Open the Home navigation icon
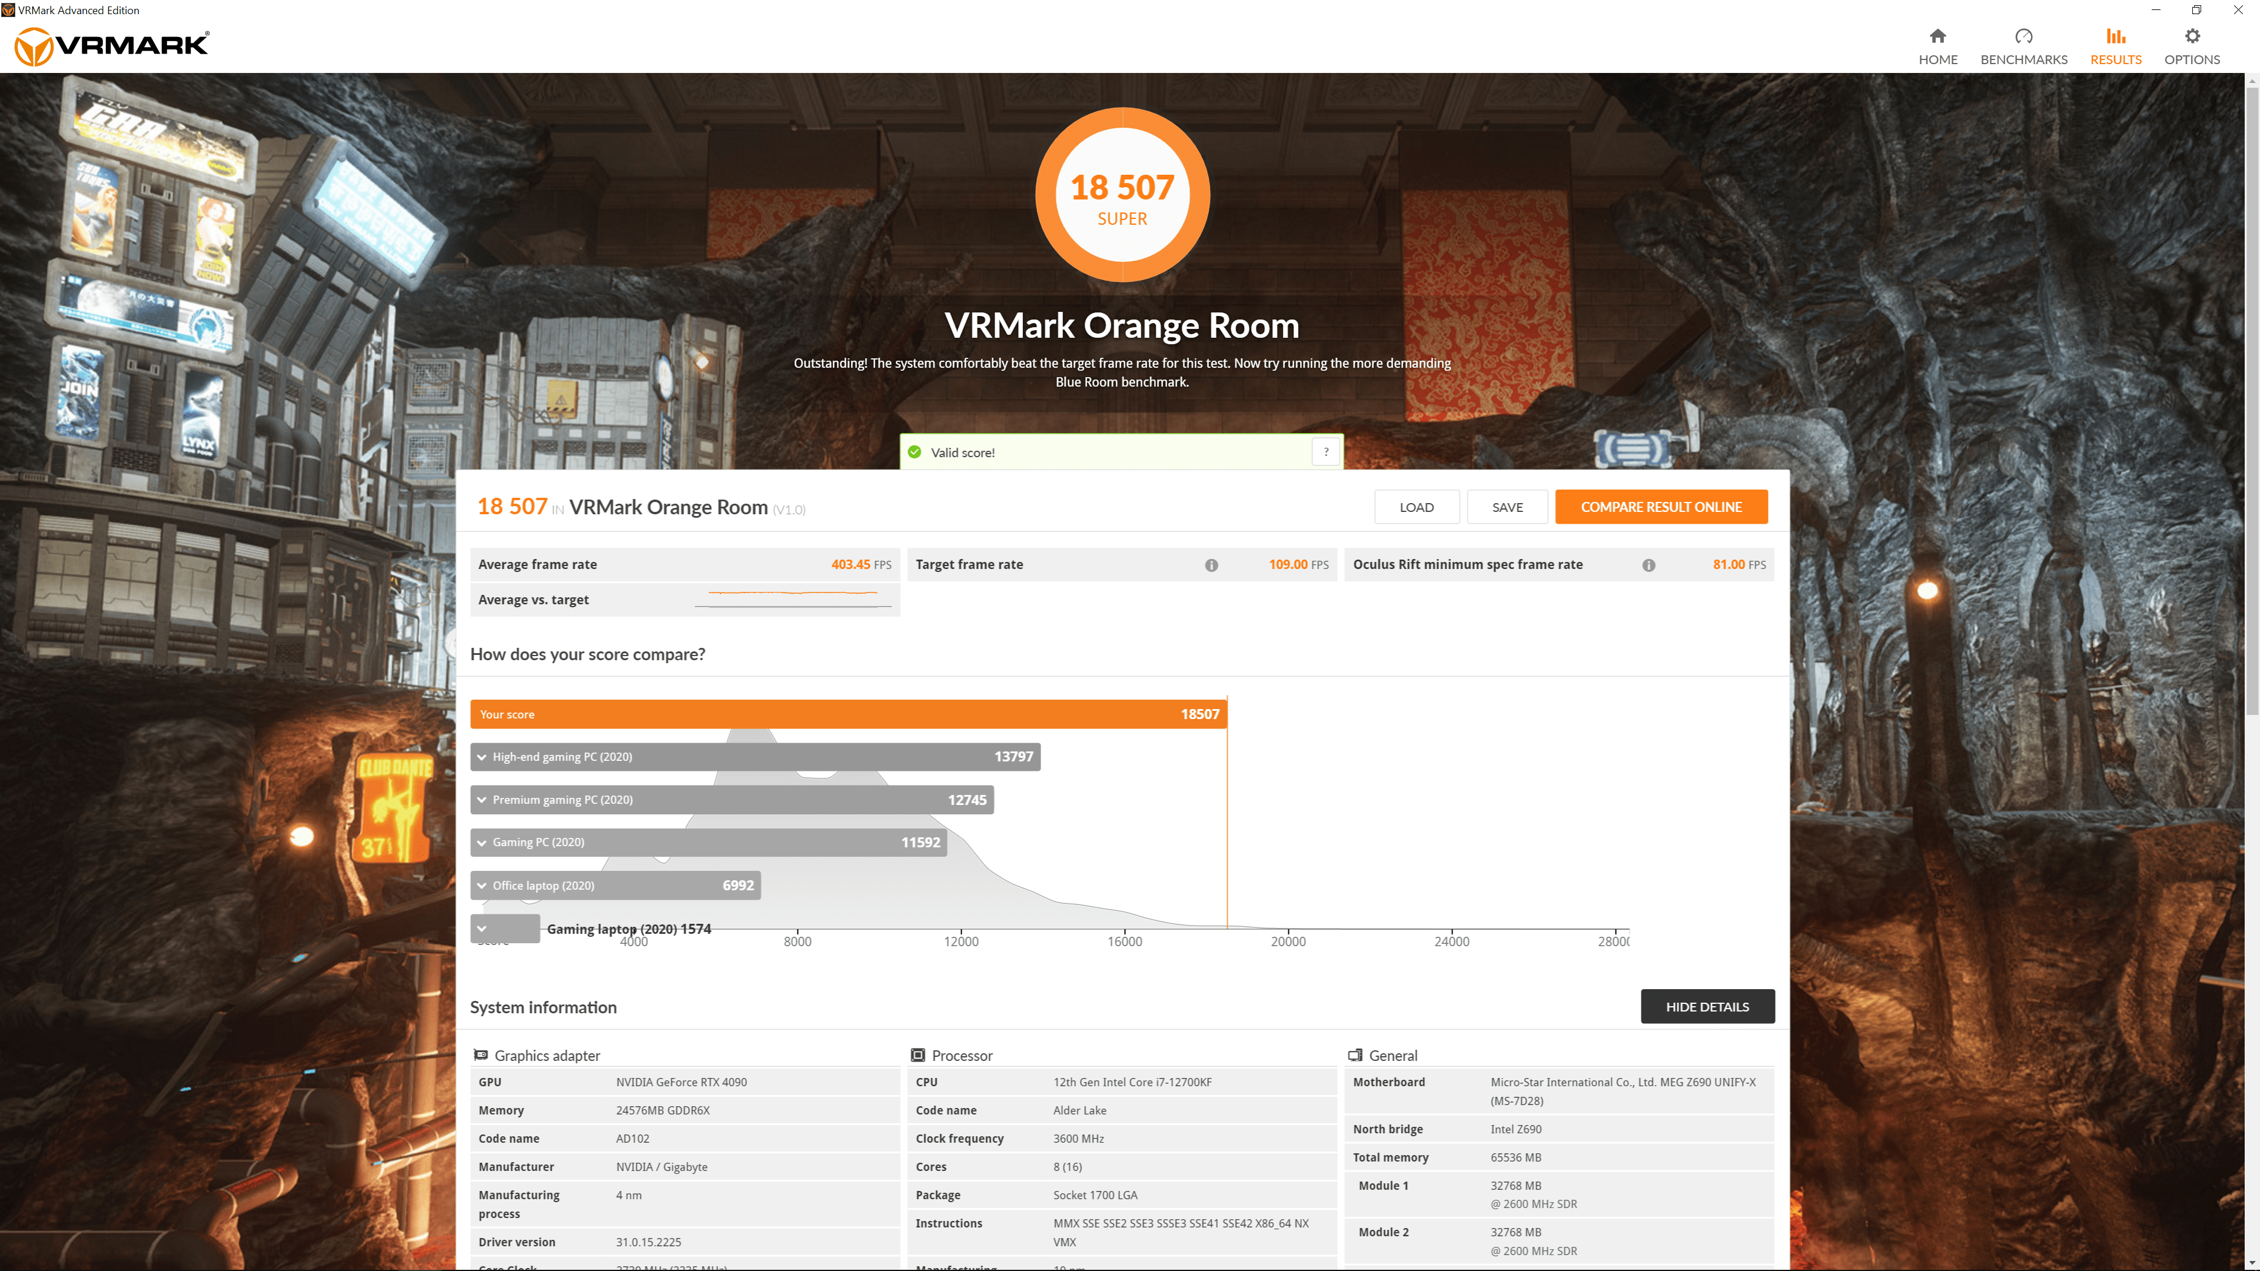Screen dimensions: 2260x1271 pos(1937,36)
